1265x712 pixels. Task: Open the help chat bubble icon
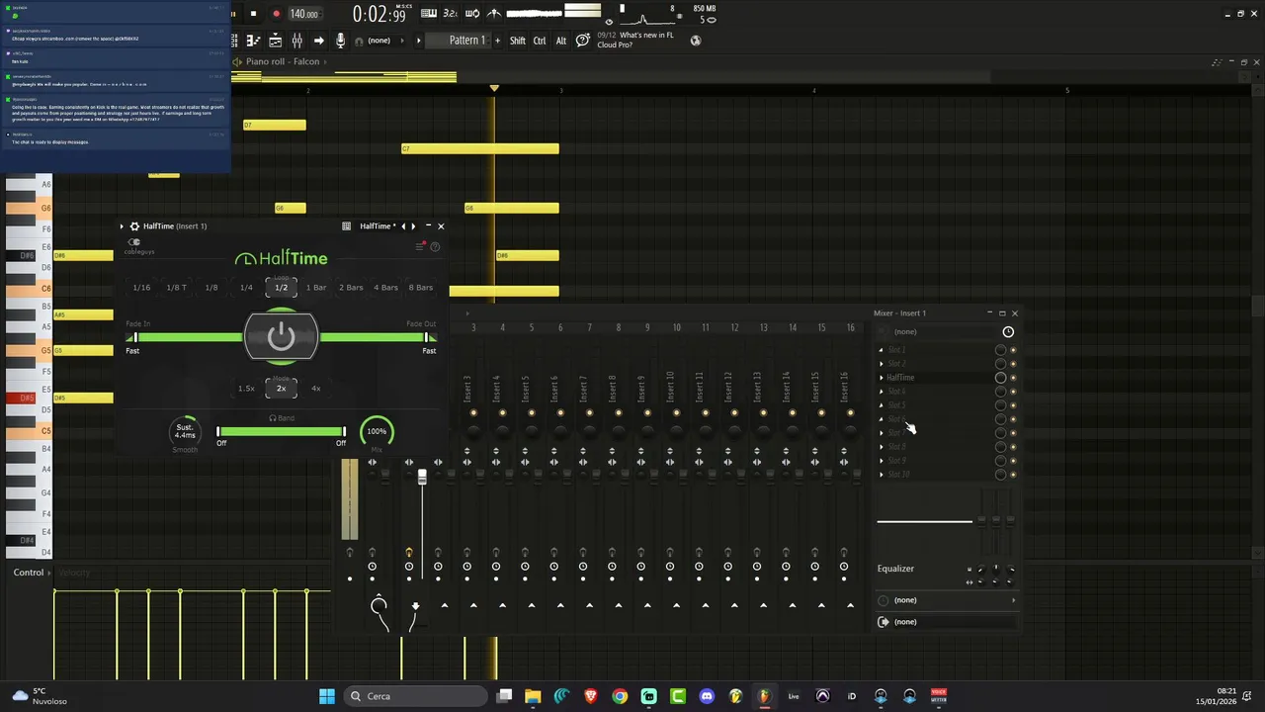click(x=583, y=41)
